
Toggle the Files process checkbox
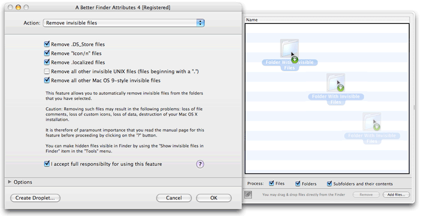pos(271,184)
